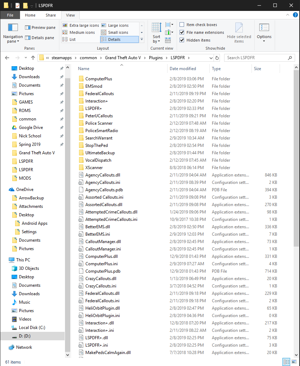Open Google Drive in navigation pane
The height and width of the screenshot is (366, 300).
pos(31,128)
